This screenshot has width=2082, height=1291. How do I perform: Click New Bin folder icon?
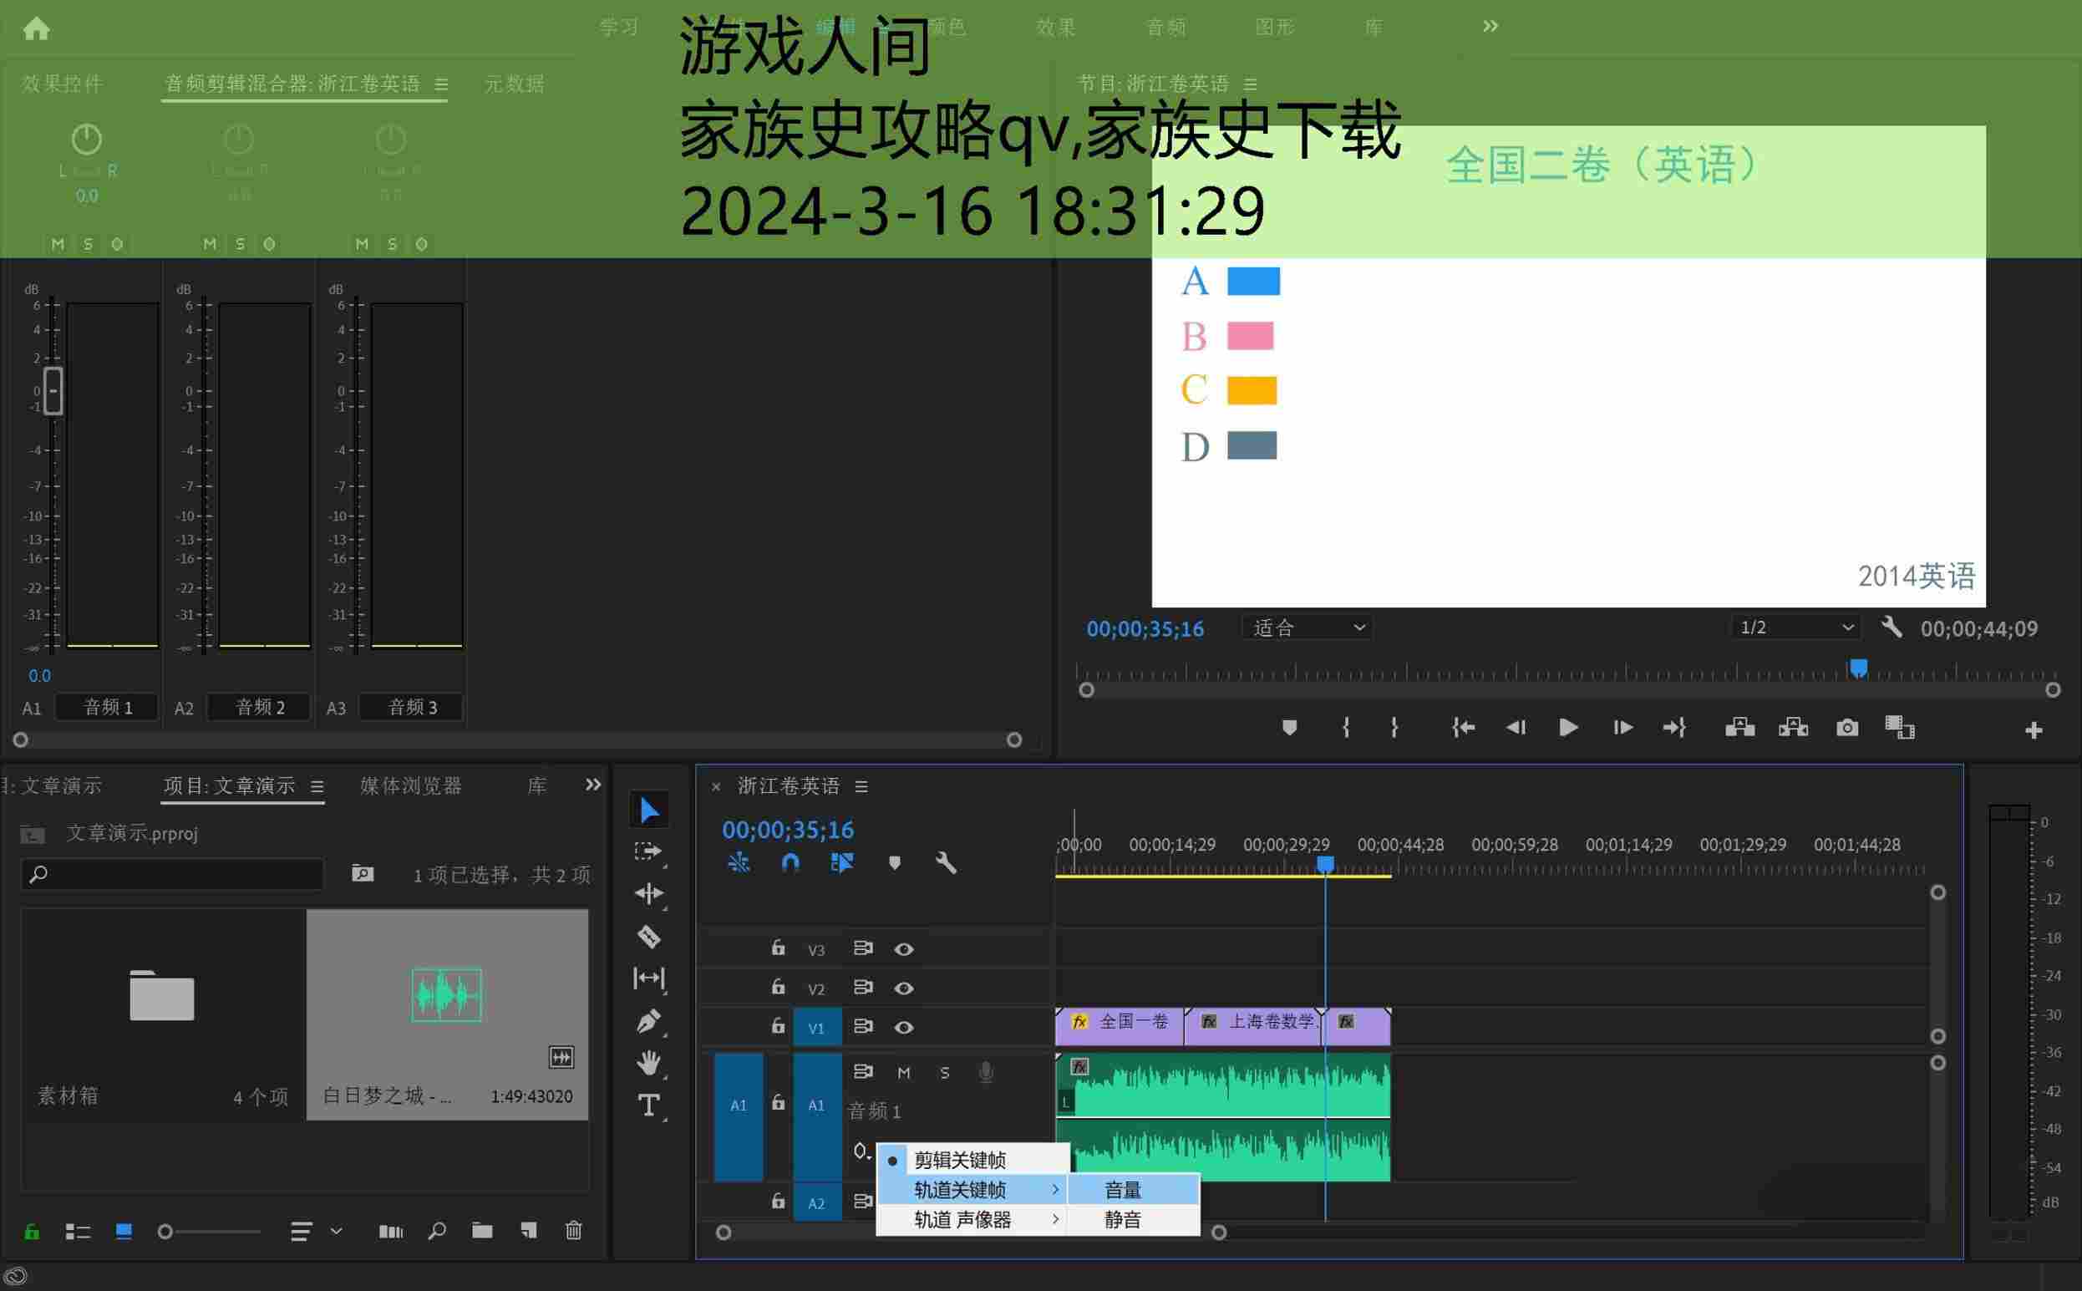pos(482,1230)
